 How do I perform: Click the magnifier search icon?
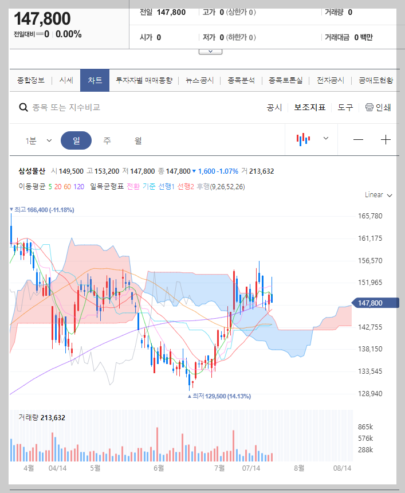click(23, 108)
